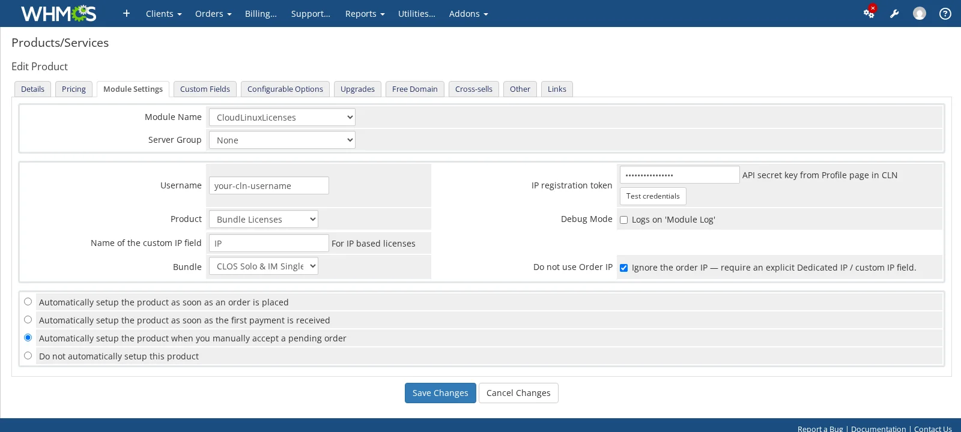Expand the Bundle dropdown
The height and width of the screenshot is (432, 961).
(x=264, y=266)
